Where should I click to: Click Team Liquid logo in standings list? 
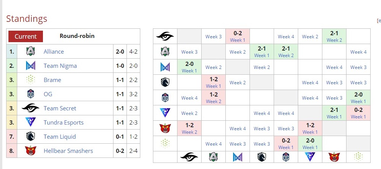click(31, 136)
